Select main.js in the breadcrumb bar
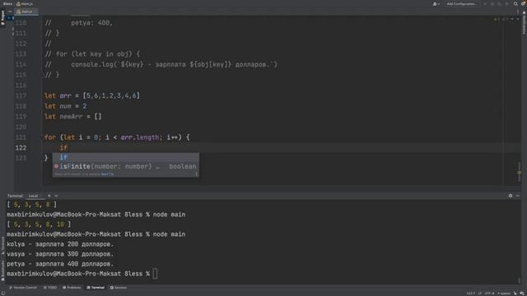 (25, 3)
